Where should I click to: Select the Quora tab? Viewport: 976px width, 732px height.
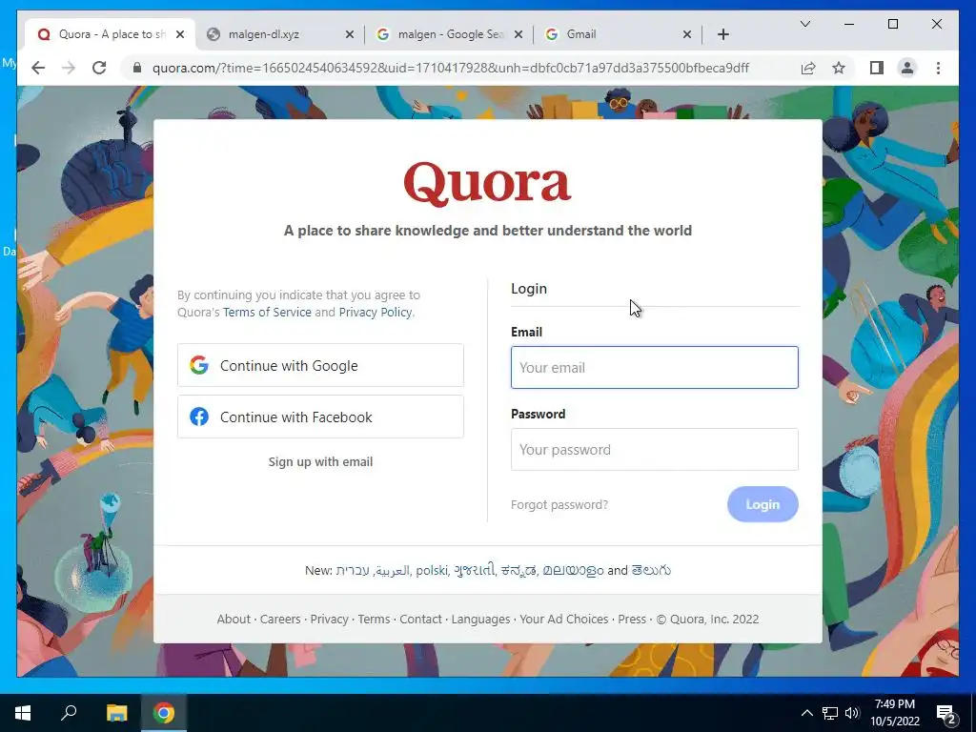[111, 34]
